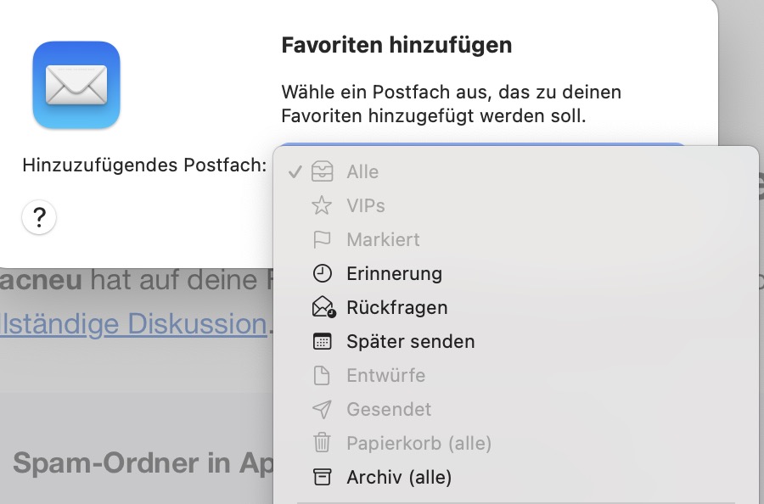The height and width of the screenshot is (504, 764).
Task: Open the vollständige Diskussion link
Action: pyautogui.click(x=133, y=323)
